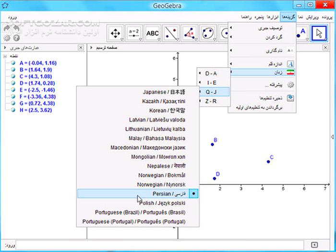This screenshot has height=252, width=336.
Task: Choose Korean from the language list
Action: coord(138,110)
